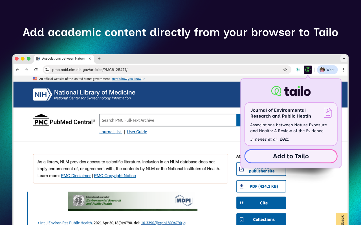The image size is (361, 225).
Task: Open the Journal List link
Action: point(110,132)
